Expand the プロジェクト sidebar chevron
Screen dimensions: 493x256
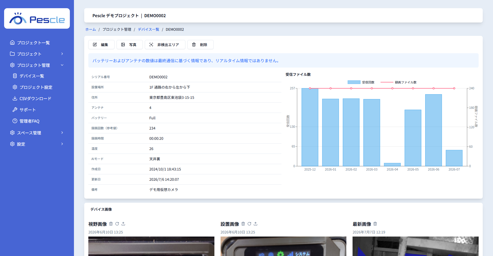pos(62,54)
